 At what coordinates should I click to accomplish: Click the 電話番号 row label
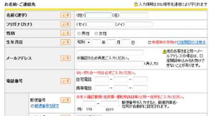[x=14, y=81]
